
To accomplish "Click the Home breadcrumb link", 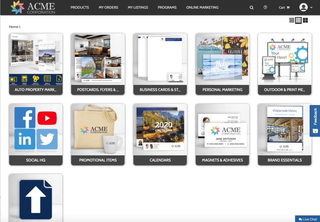I will click(14, 27).
